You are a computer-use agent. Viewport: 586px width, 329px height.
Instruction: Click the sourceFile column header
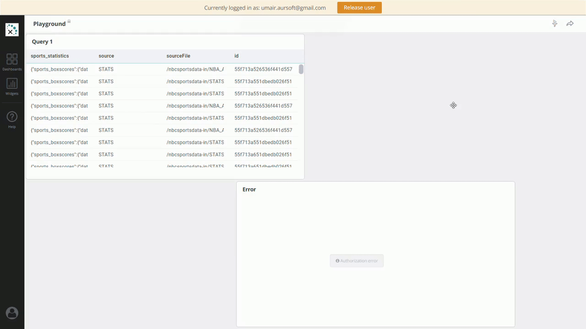pos(178,56)
